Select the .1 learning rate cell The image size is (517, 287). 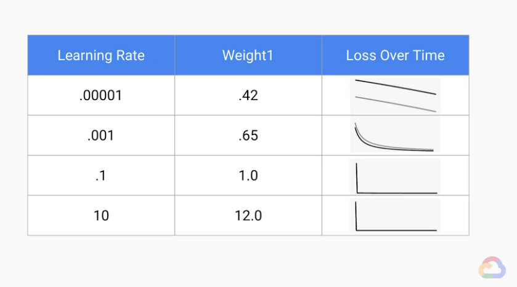[101, 176]
